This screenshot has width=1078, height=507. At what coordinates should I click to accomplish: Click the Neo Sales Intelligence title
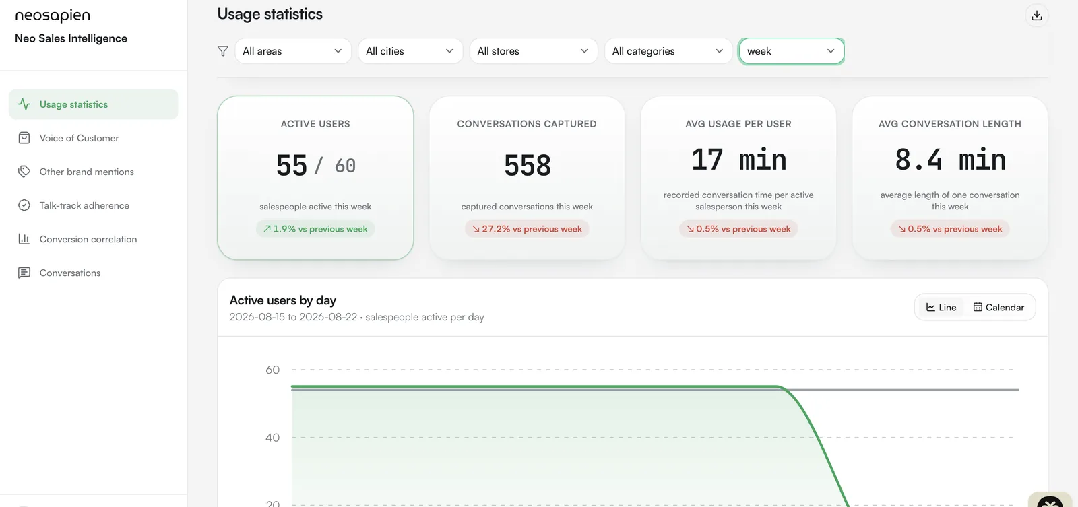coord(71,38)
